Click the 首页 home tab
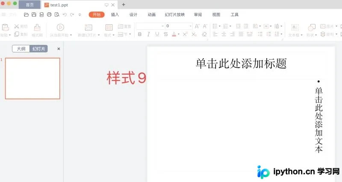Viewport: 342px width, 182px height. (x=29, y=5)
